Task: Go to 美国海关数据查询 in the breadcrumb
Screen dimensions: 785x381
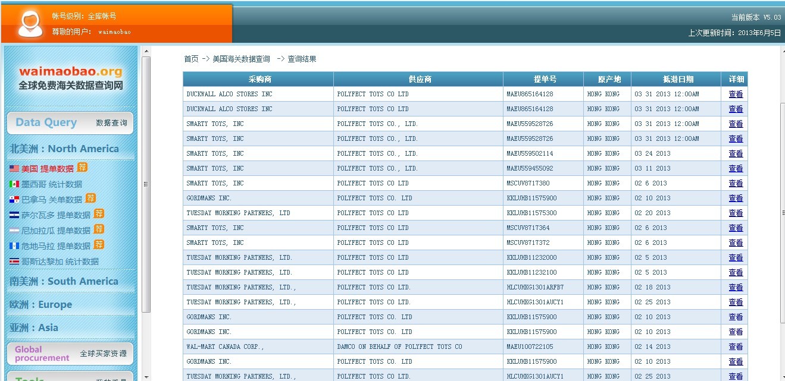Action: [241, 59]
